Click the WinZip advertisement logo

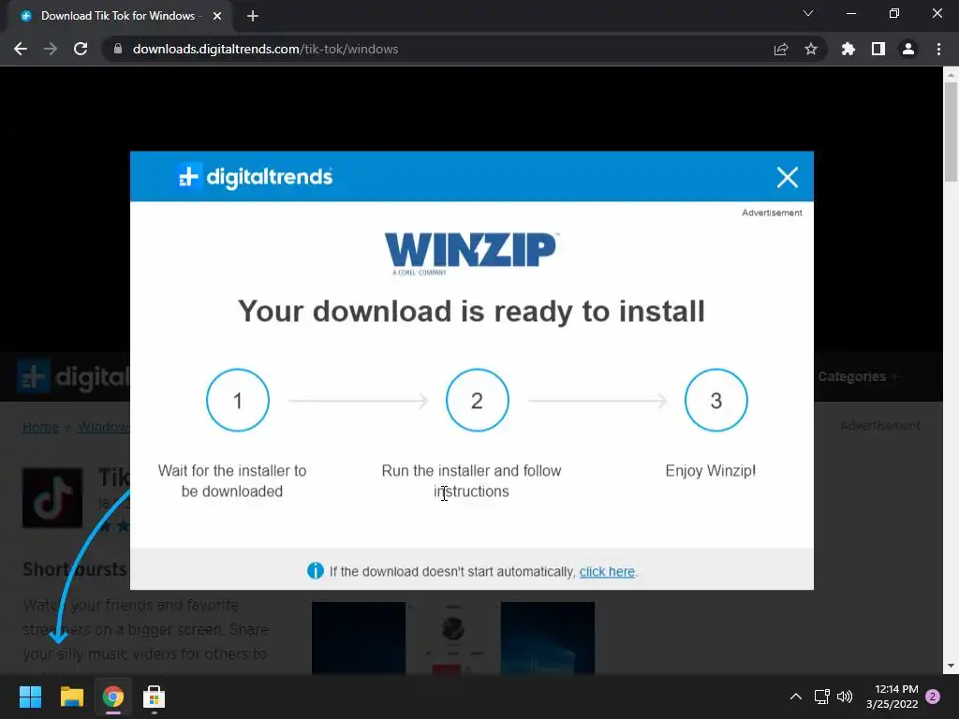pyautogui.click(x=471, y=254)
